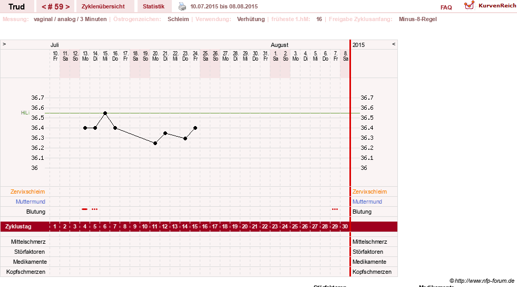
Task: Click the temperature point on cycle day 5
Action: (95, 128)
